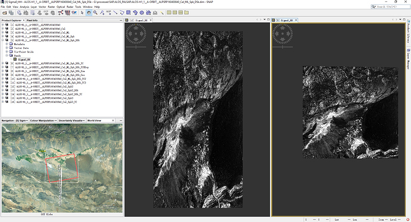Select the [12] Sigma0_HH image view tab
The height and width of the screenshot is (222, 411).
click(x=139, y=20)
